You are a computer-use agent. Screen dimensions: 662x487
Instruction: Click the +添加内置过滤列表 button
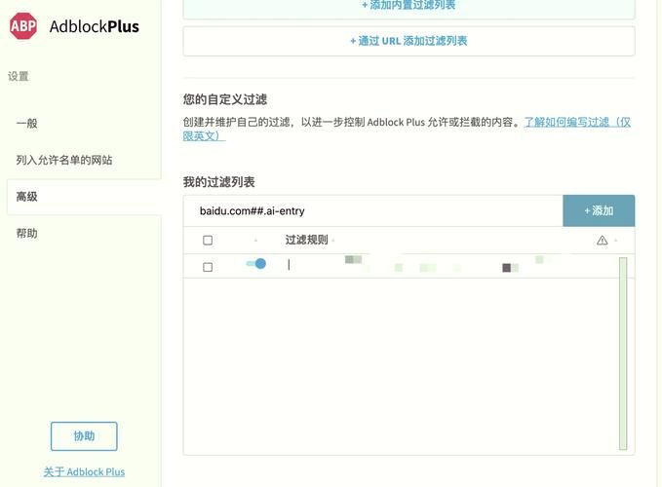(x=409, y=6)
